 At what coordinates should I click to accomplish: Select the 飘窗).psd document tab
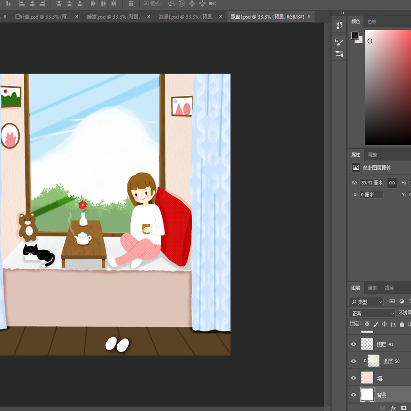pyautogui.click(x=267, y=17)
